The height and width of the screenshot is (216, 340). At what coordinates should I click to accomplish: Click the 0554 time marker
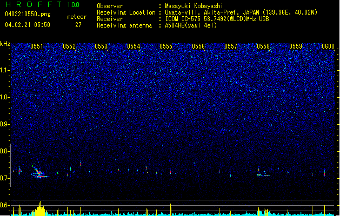click(x=134, y=46)
